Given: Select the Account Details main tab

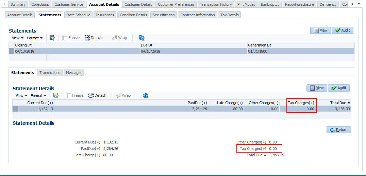Looking at the screenshot, I should [104, 4].
